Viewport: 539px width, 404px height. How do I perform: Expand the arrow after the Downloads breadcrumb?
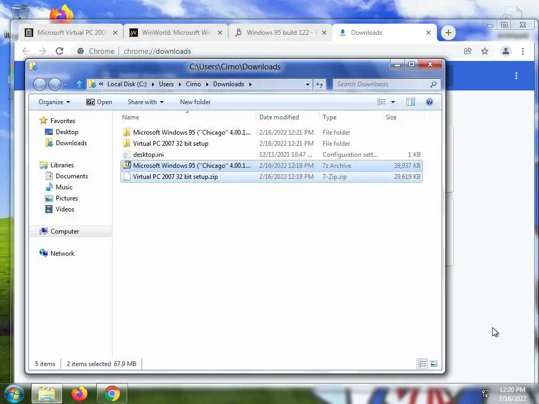point(250,84)
